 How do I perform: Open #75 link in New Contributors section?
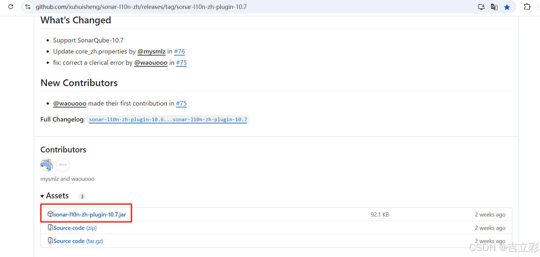pyautogui.click(x=181, y=103)
